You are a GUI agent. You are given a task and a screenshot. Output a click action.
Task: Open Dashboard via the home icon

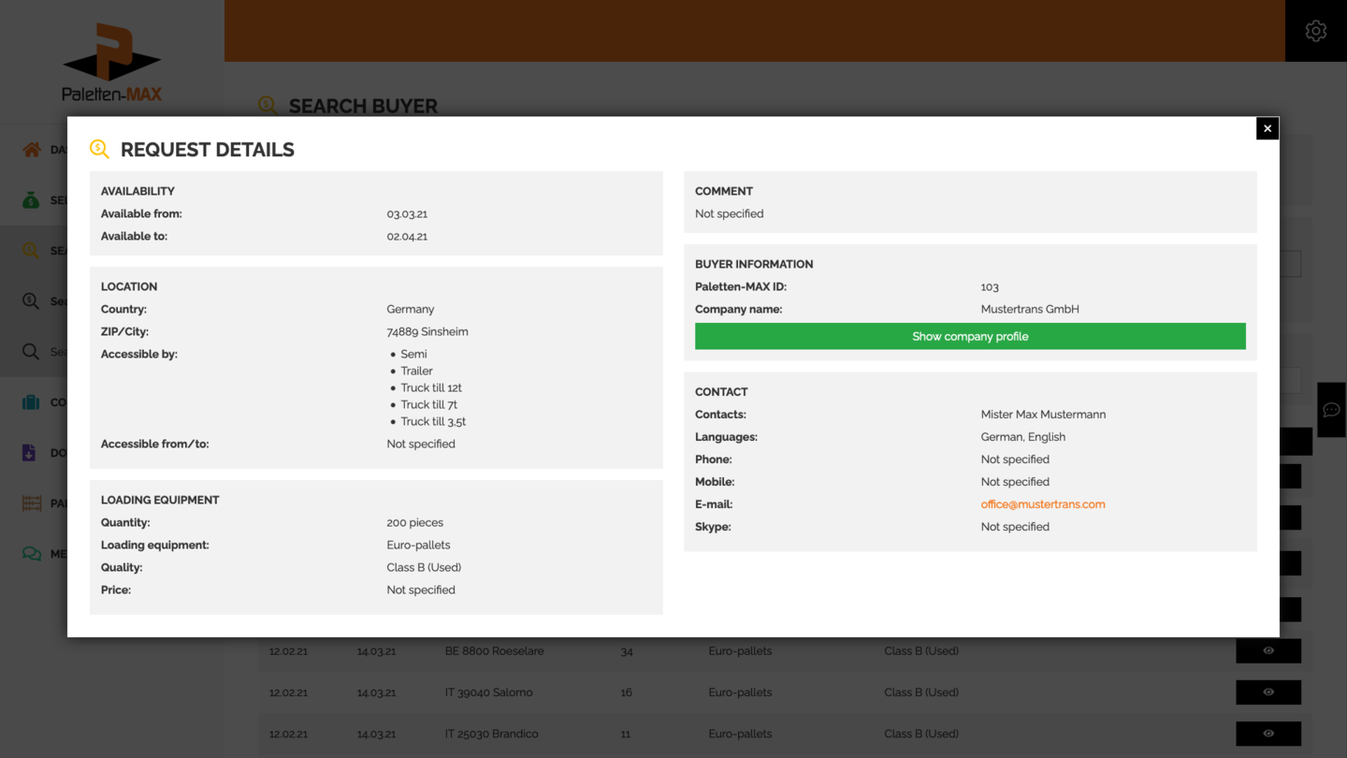coord(32,150)
